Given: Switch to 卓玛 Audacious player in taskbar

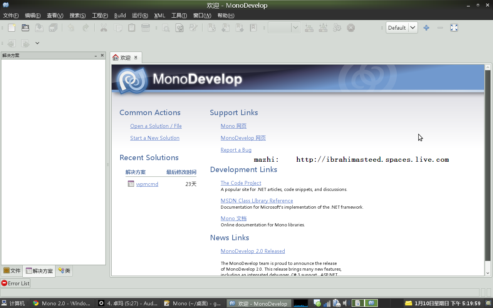Looking at the screenshot, I should tap(128, 303).
